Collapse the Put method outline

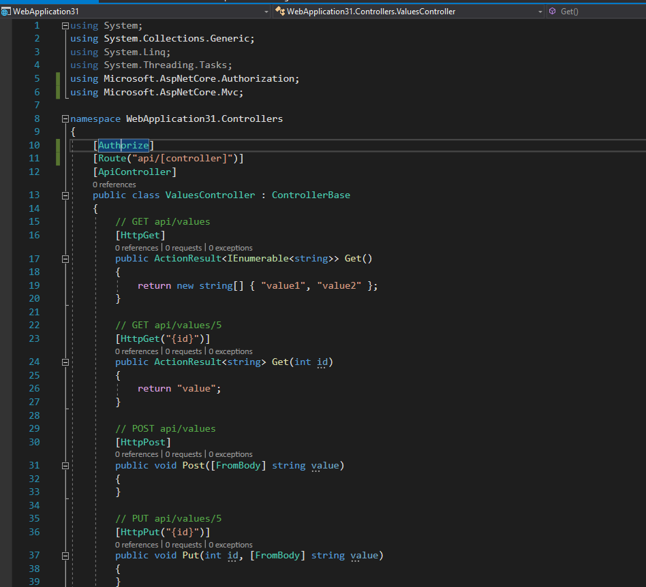[65, 556]
